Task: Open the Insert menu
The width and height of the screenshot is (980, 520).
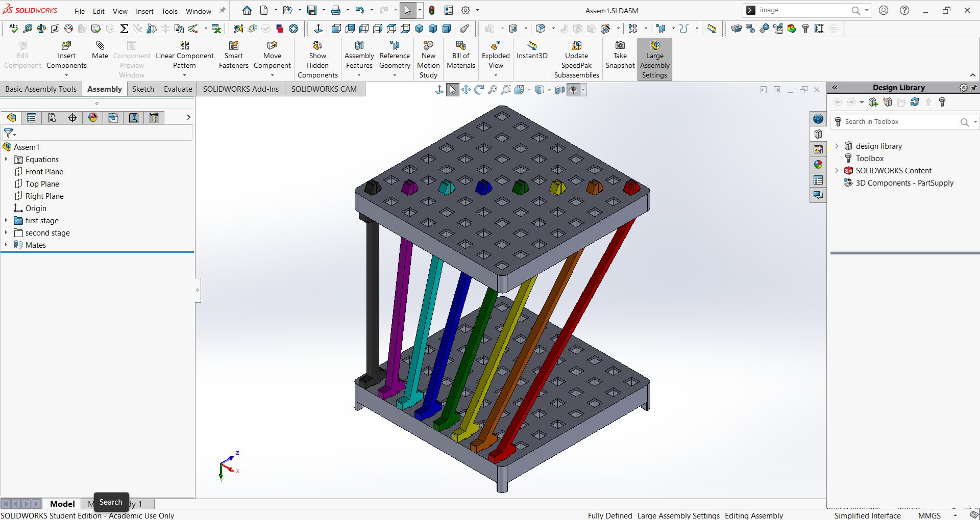Action: click(144, 11)
